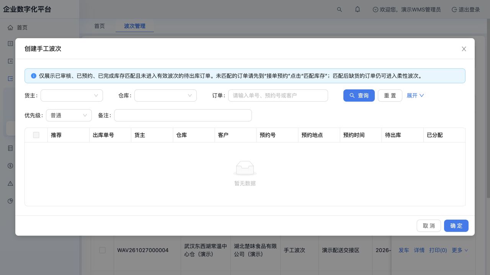Open the 更多 dropdown in the wave row

pos(460,250)
